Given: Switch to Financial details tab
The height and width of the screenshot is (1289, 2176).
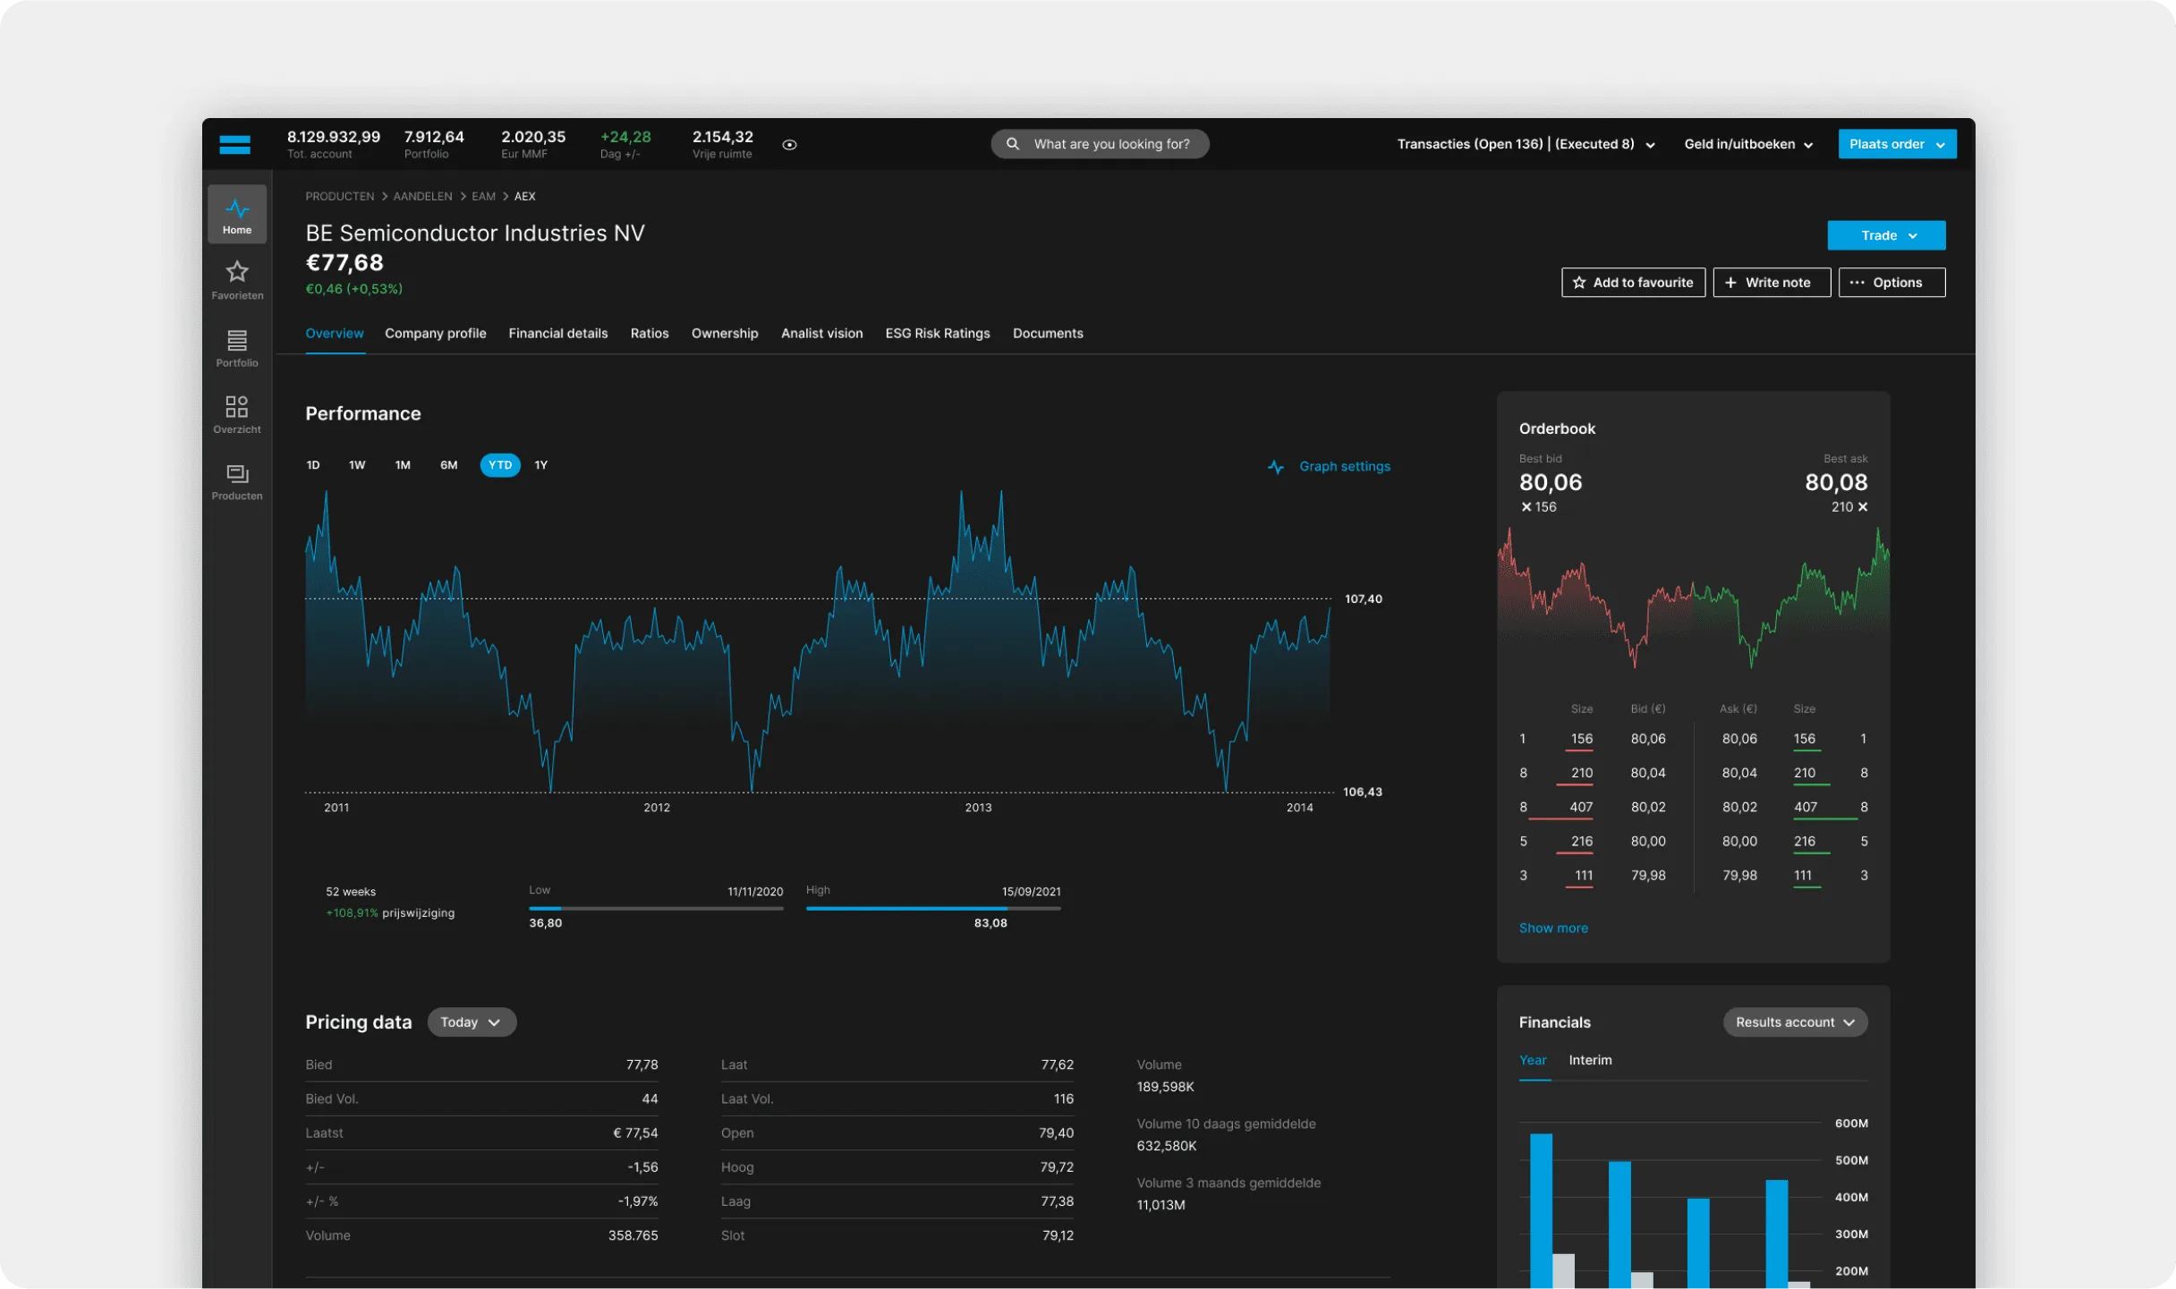Looking at the screenshot, I should 558,334.
